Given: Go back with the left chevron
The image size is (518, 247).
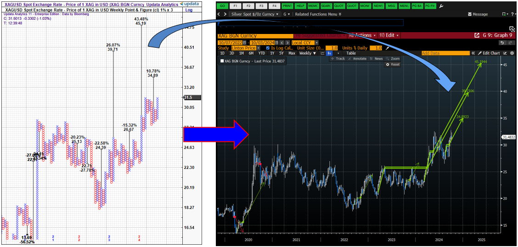Looking at the screenshot, I should 220,14.
